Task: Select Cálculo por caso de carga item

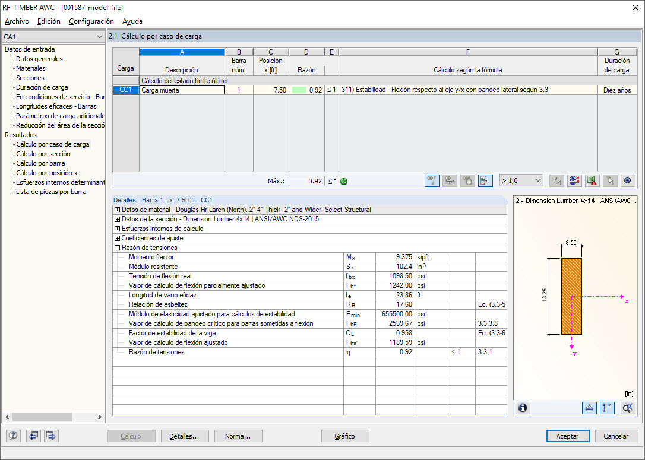Action: coord(53,144)
